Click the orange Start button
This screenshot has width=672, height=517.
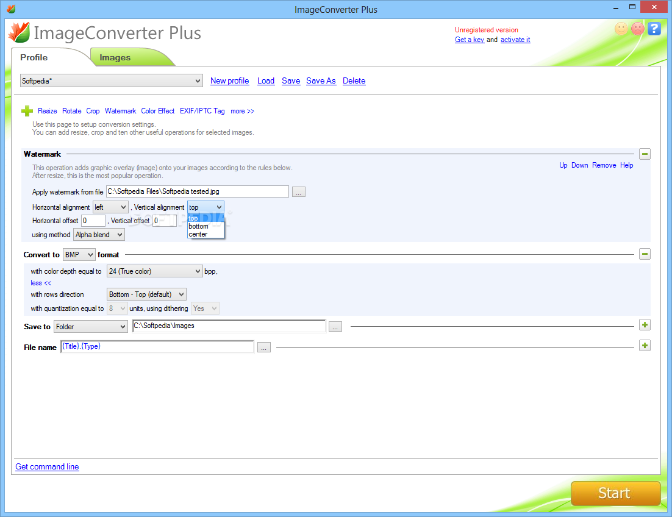click(615, 493)
